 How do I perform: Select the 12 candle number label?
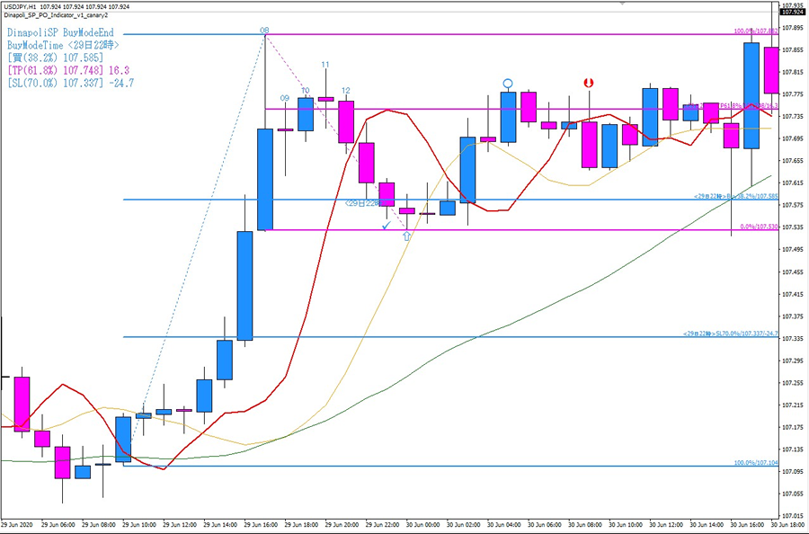[x=346, y=90]
